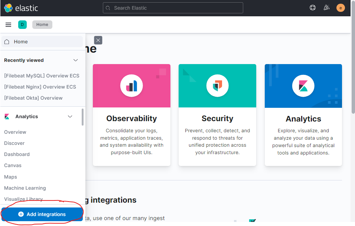Click the Analytics section heading label
This screenshot has width=355, height=226.
(x=27, y=116)
